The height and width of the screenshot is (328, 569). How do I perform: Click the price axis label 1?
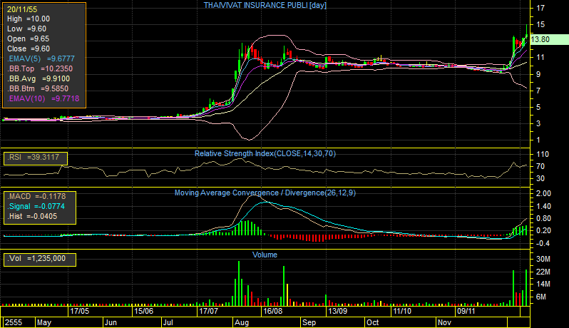538,140
